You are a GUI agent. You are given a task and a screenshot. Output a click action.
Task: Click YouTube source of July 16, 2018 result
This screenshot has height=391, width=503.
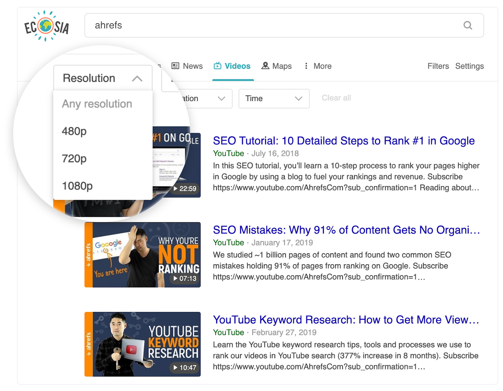tap(228, 153)
